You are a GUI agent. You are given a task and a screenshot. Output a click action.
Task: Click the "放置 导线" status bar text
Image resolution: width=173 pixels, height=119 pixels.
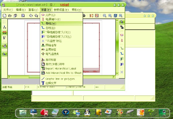(x=7, y=87)
